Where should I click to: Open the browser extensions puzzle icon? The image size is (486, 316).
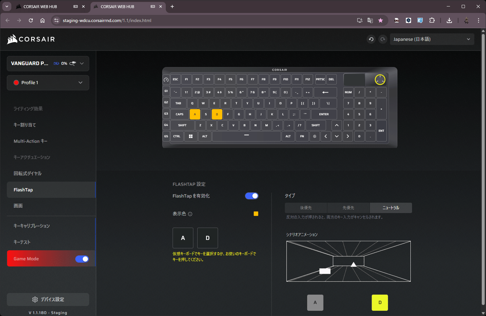pos(432,20)
